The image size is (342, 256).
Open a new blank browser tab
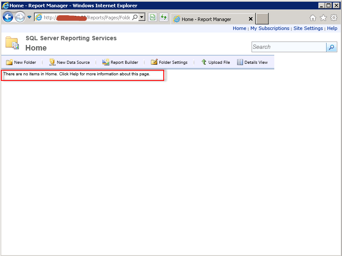click(262, 19)
